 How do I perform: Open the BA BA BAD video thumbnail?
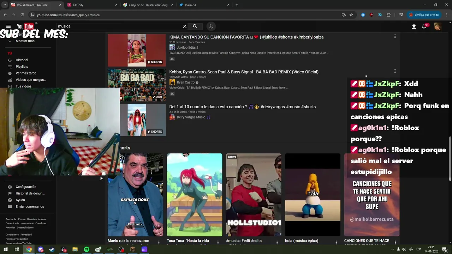137,85
